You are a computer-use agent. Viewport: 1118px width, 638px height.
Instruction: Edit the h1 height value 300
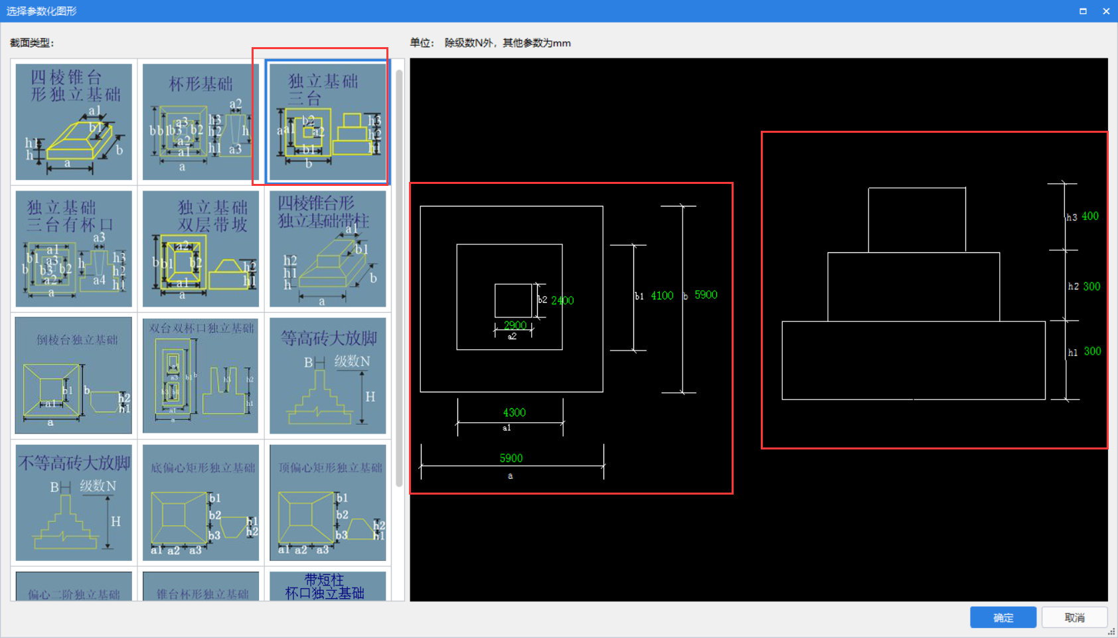[1093, 351]
